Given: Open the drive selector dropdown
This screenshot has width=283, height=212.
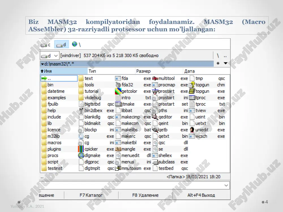Looking at the screenshot, I should tap(50, 56).
